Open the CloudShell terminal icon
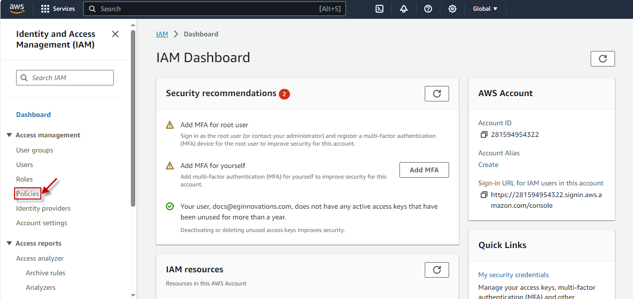This screenshot has width=633, height=299. (380, 9)
